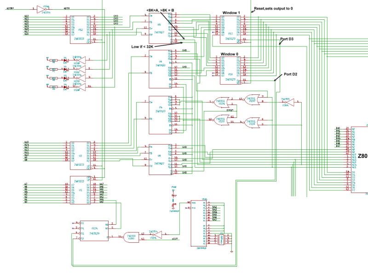Select the 74LS00 NAND gate U28D
This screenshot has width=368, height=275.
(132, 237)
